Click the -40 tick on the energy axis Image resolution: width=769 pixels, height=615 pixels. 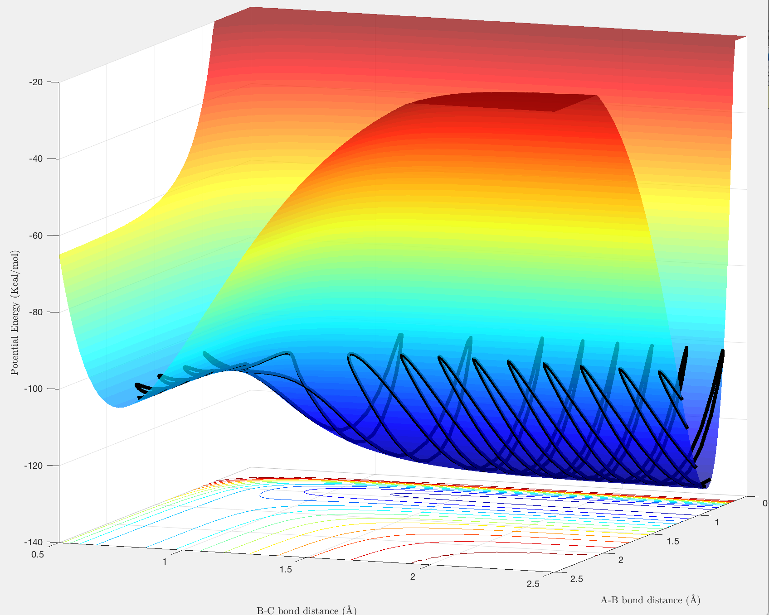click(36, 159)
